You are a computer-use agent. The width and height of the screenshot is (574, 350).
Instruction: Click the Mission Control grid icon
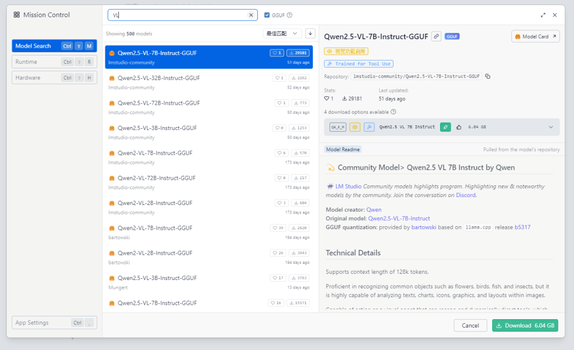[x=16, y=15]
